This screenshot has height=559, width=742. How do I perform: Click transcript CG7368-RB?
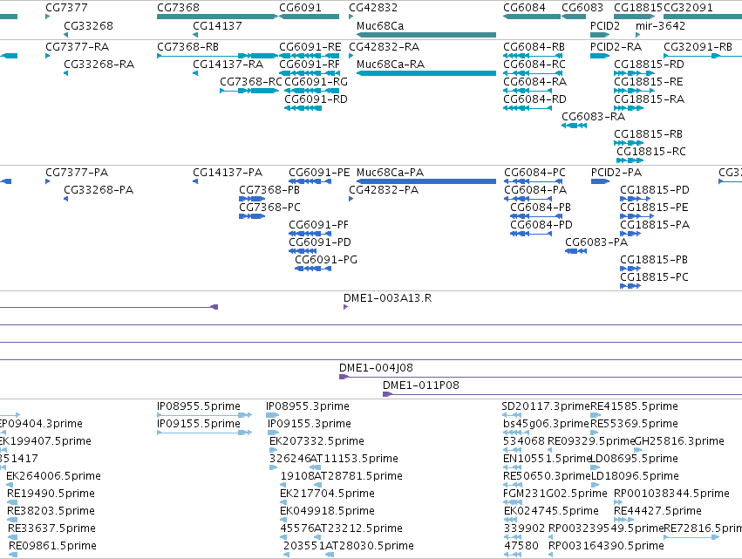(x=217, y=56)
